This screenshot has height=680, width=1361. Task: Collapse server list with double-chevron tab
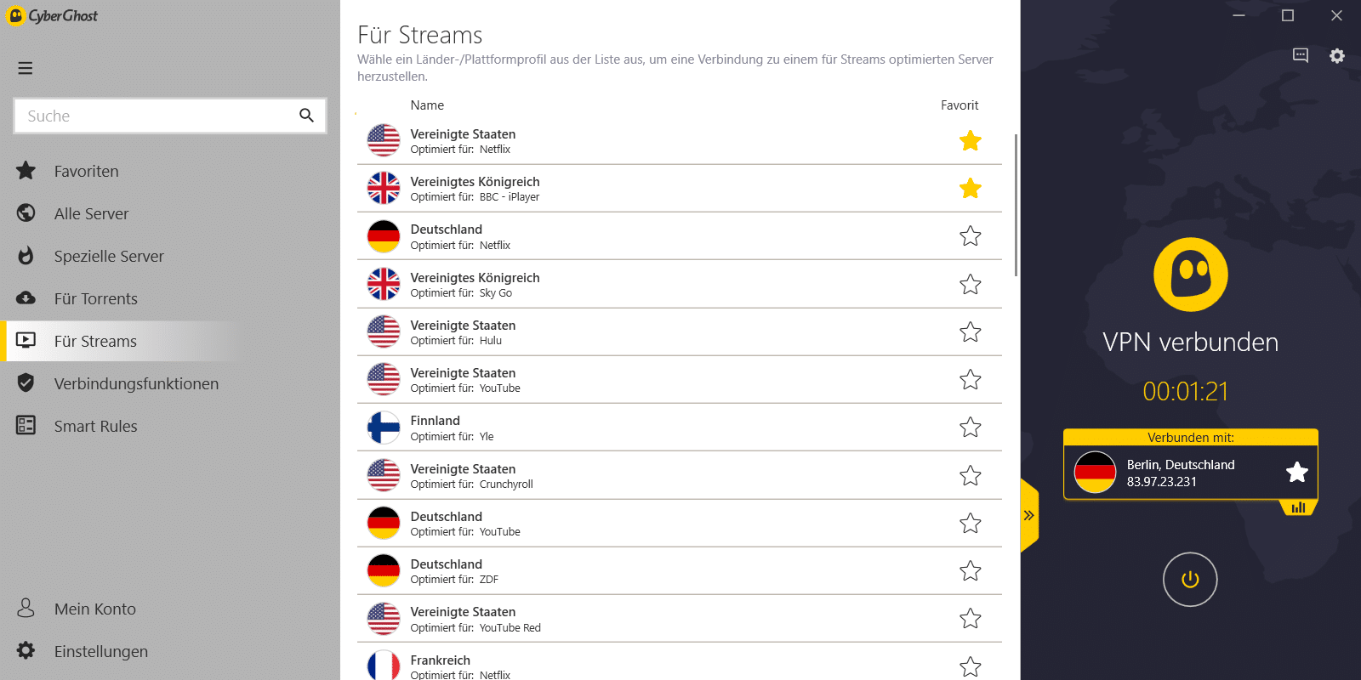point(1029,515)
